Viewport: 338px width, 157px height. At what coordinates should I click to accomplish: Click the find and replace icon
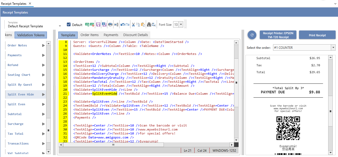[154, 25]
